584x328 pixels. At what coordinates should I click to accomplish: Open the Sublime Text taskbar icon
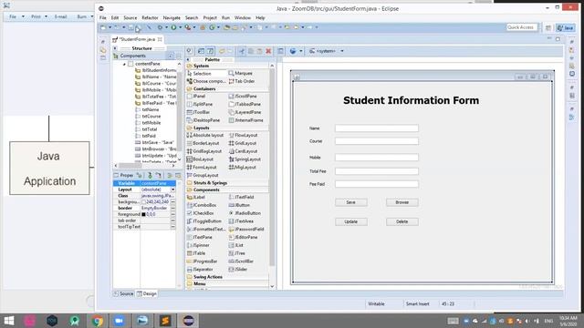pos(165,321)
